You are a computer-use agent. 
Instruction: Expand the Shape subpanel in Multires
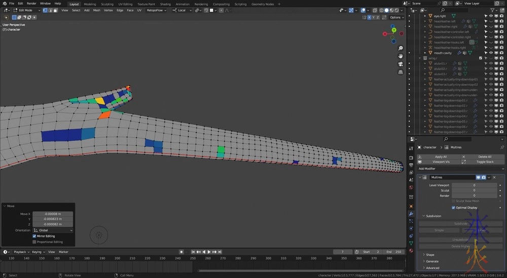(429, 255)
